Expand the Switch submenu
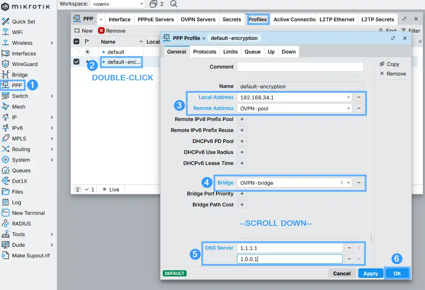Viewport: 425px width, 290px height. pos(52,96)
